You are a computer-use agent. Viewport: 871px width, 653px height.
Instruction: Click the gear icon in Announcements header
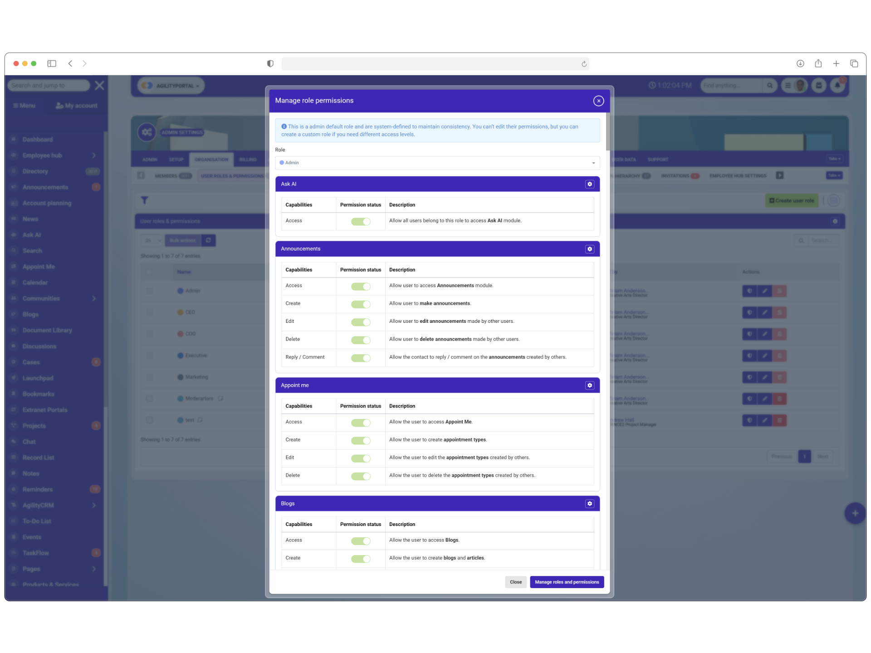coord(589,249)
